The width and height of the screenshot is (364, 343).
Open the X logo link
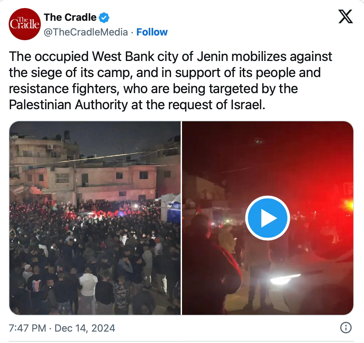pyautogui.click(x=346, y=16)
